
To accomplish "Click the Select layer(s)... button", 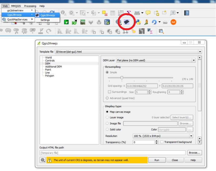I will pos(182,117).
